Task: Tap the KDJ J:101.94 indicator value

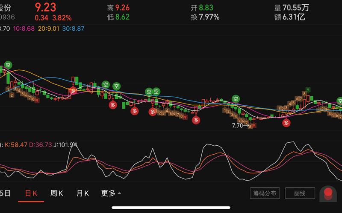Action: [x=65, y=145]
